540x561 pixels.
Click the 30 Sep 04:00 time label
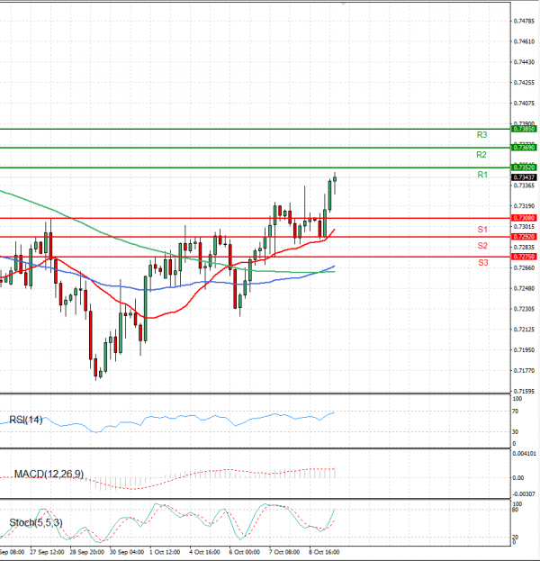click(x=127, y=552)
